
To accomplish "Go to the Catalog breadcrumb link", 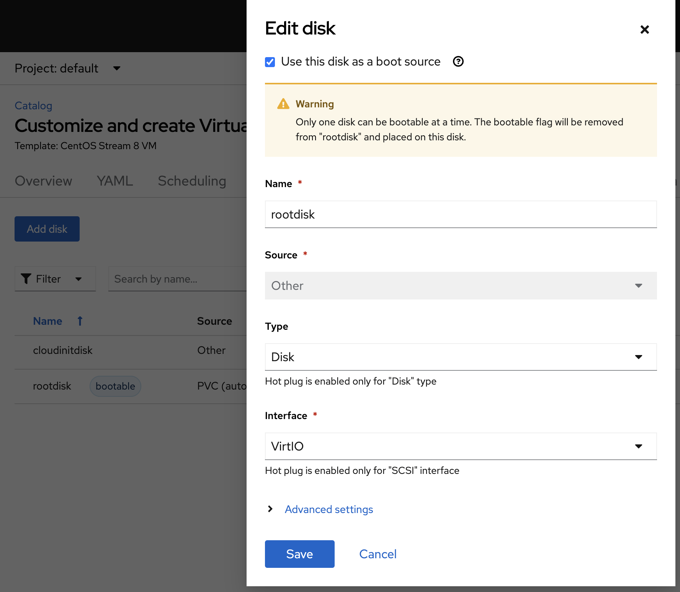I will point(33,105).
